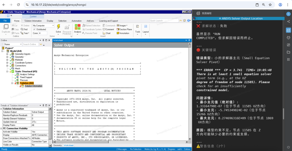Image resolution: width=292 pixels, height=151 pixels.
Task: Open the File menu
Action: tap(5, 20)
